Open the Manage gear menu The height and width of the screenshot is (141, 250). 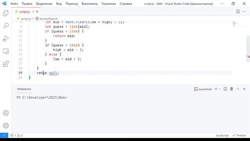6,126
